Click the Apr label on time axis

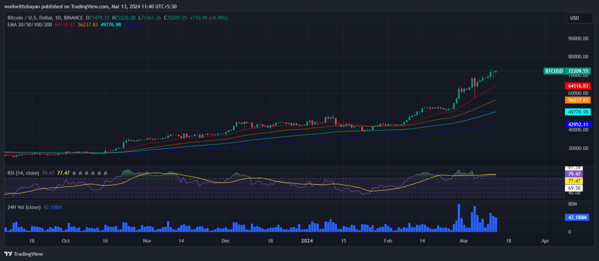[545, 241]
